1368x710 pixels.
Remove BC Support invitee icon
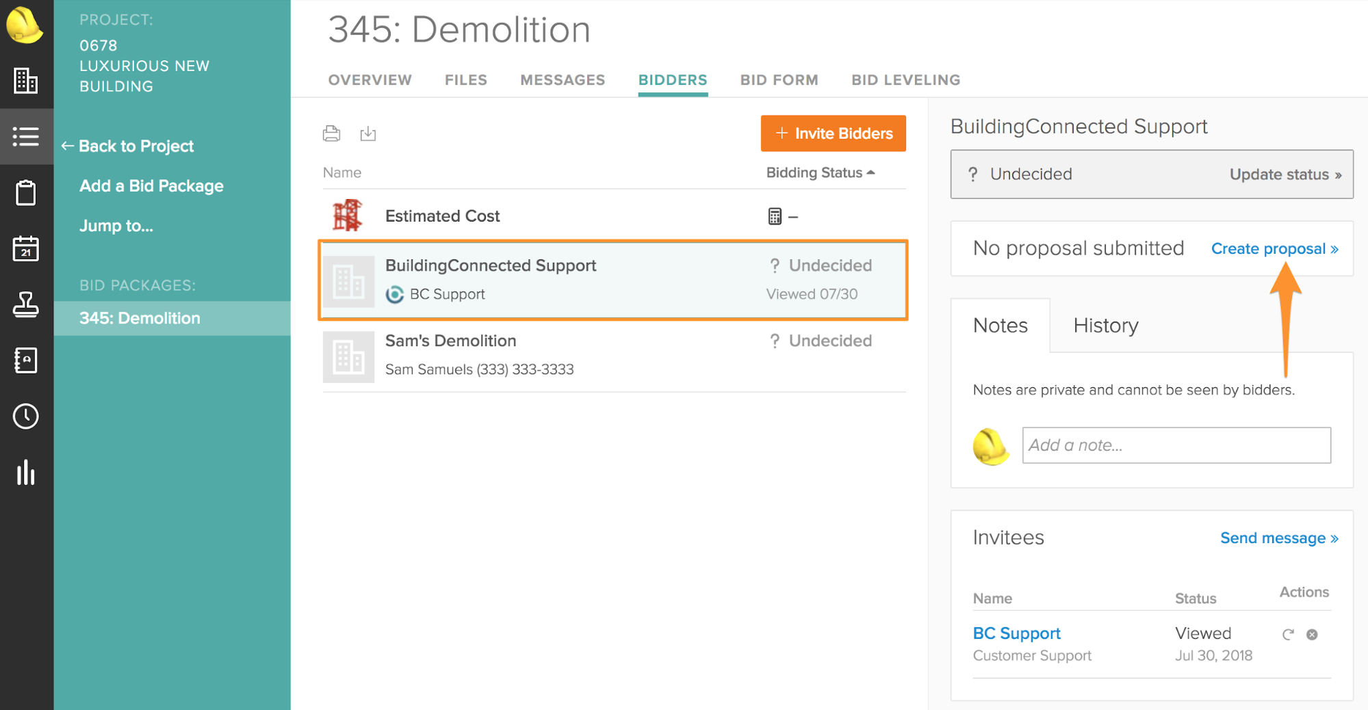pos(1312,634)
